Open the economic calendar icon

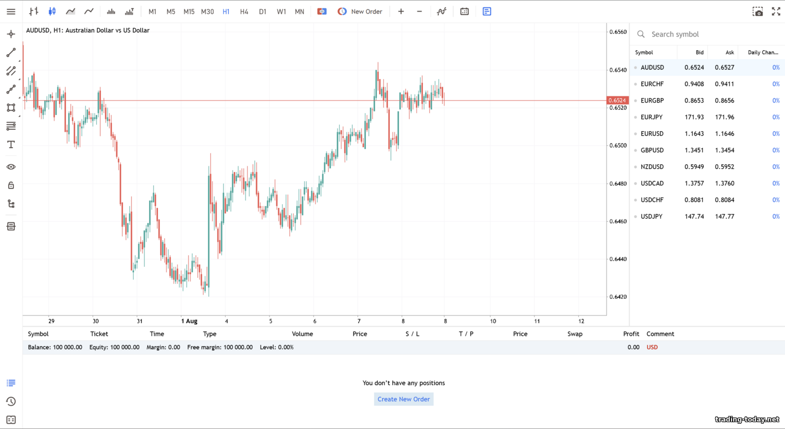pos(464,12)
